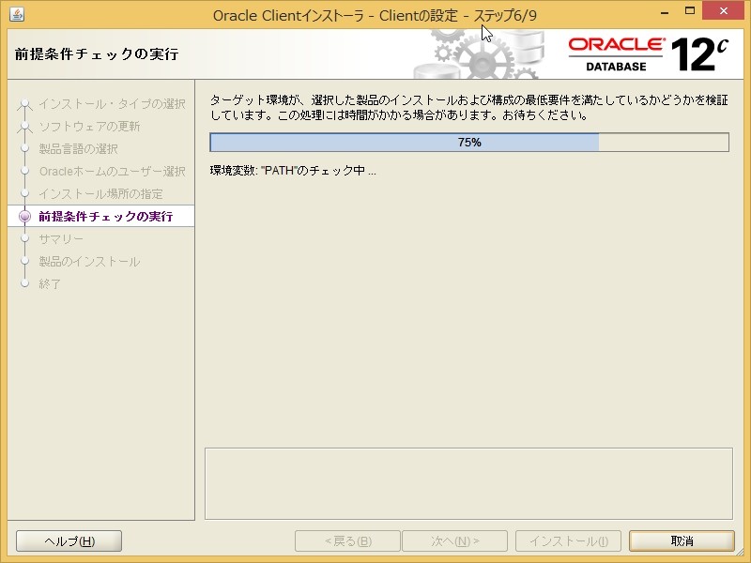
Task: Click the node marker next to サマリー step
Action: pyautogui.click(x=26, y=238)
